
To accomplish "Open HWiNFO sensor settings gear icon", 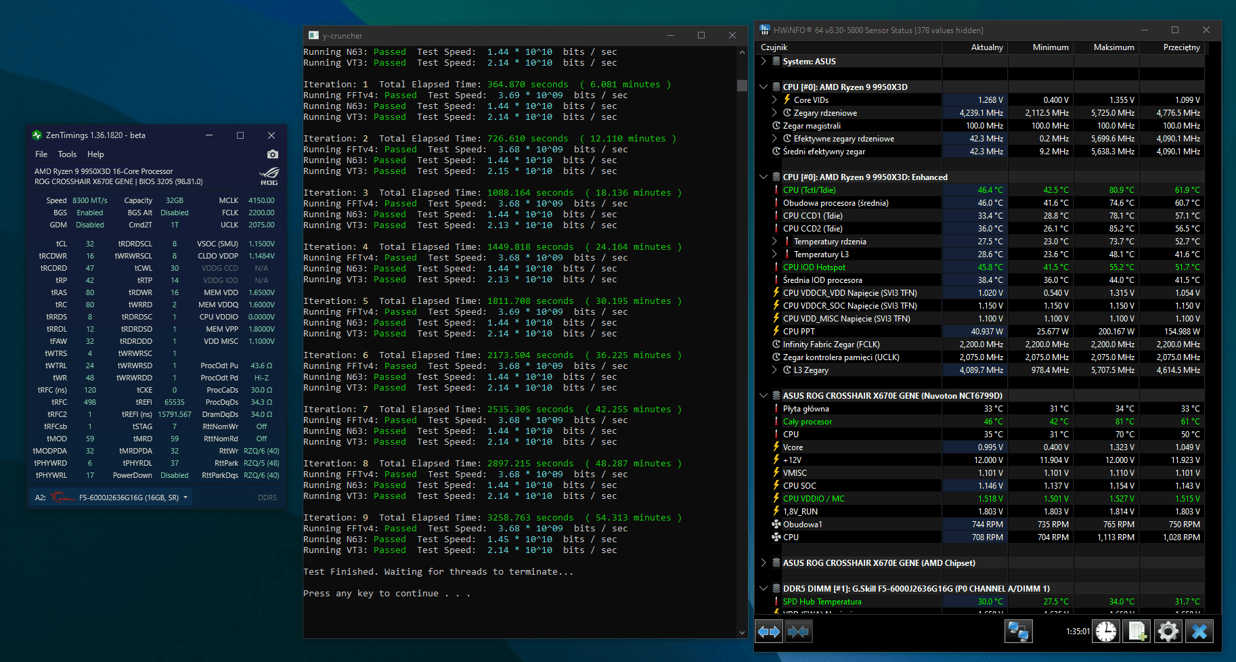I will [x=1168, y=632].
